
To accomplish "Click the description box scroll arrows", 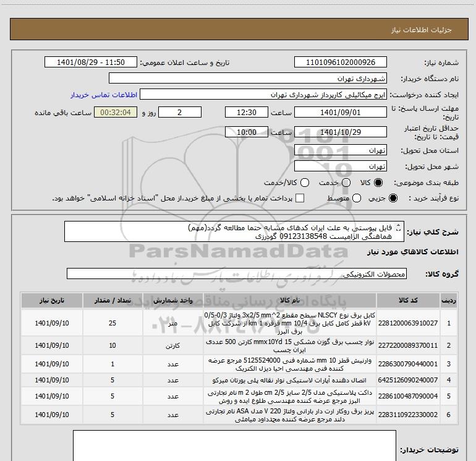I will [399, 228].
